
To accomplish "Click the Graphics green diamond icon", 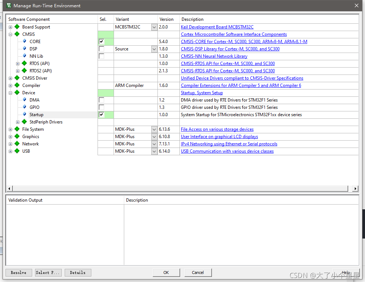I will [x=17, y=136].
